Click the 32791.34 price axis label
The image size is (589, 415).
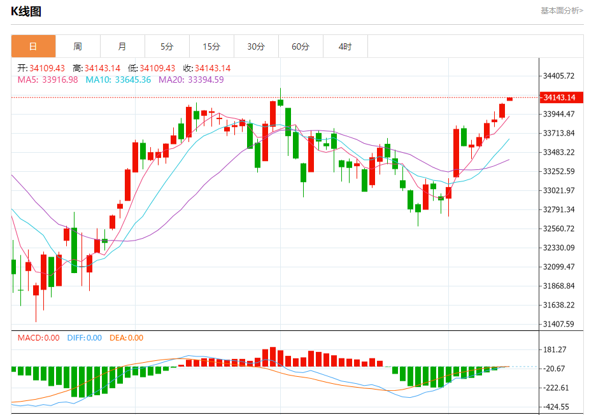559,209
